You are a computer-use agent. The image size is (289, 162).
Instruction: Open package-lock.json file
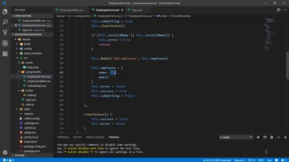(x=35, y=146)
